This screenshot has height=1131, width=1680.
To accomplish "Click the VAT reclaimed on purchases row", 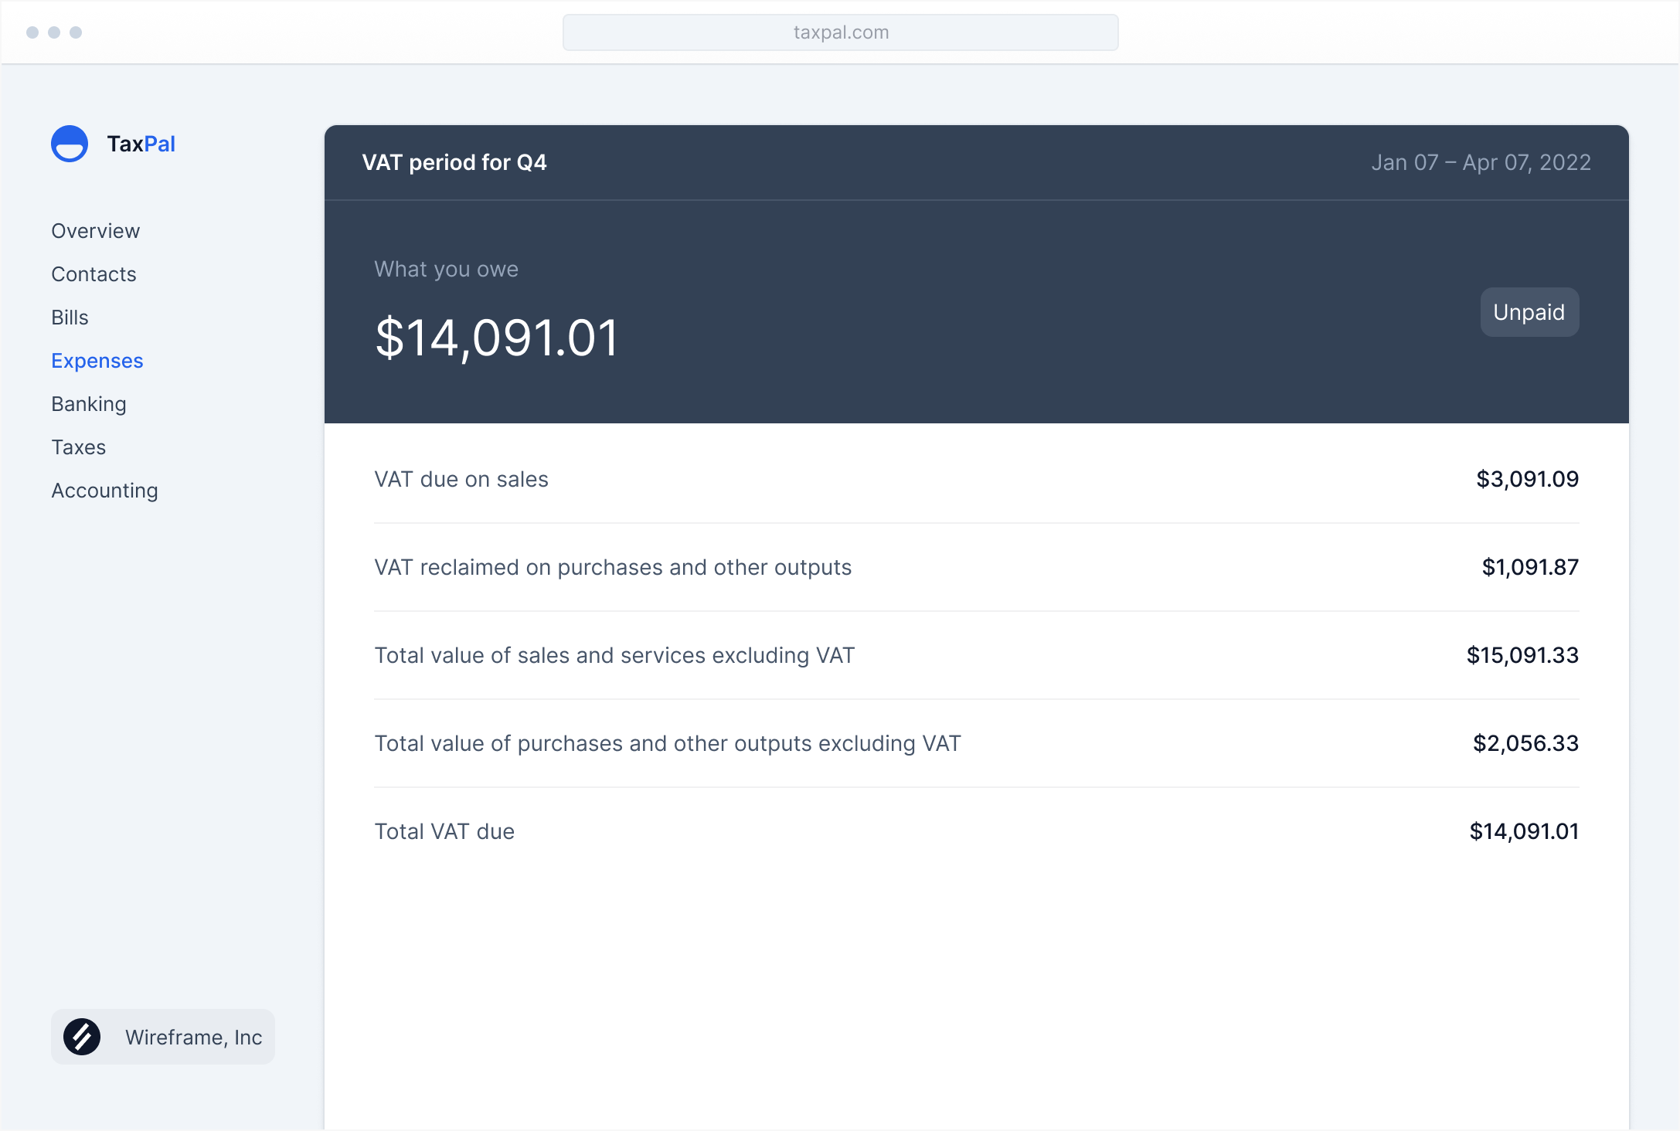I will click(614, 567).
